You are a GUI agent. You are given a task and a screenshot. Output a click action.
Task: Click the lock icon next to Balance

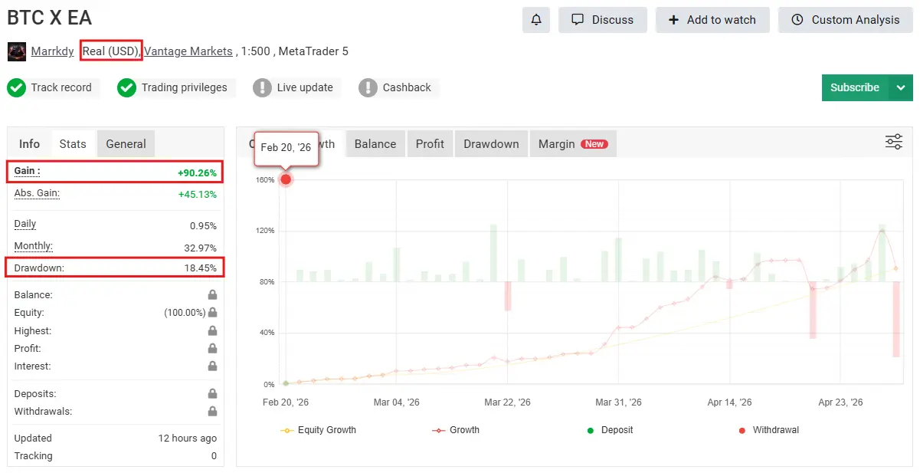coord(212,295)
